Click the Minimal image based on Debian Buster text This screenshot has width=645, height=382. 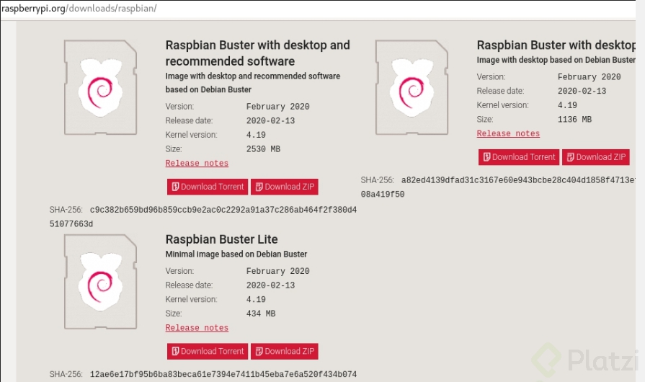point(236,254)
